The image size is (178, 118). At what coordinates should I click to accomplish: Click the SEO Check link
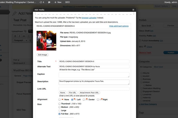[x=149, y=47]
